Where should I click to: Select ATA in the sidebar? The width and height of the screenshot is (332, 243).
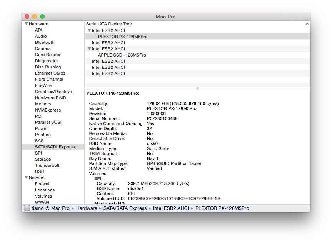38,30
